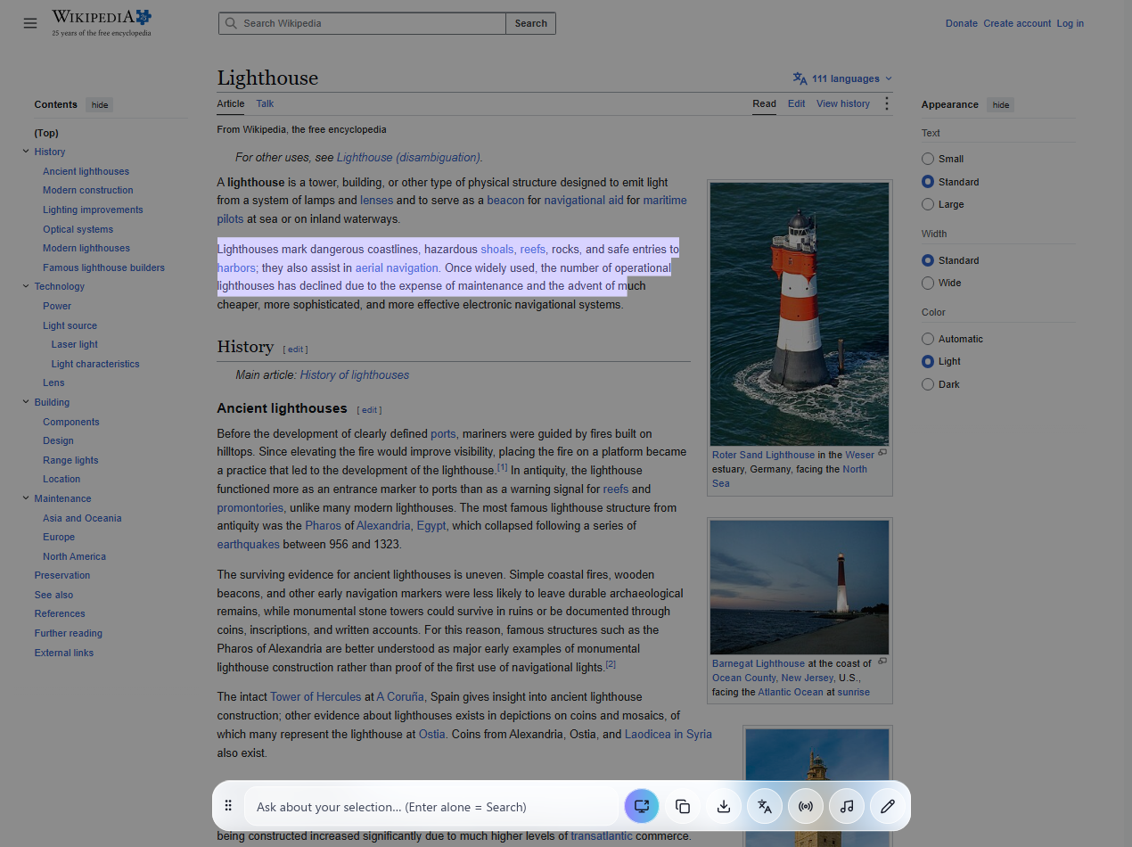The height and width of the screenshot is (847, 1132).
Task: Open the Tower of Hercules link
Action: [x=316, y=696]
